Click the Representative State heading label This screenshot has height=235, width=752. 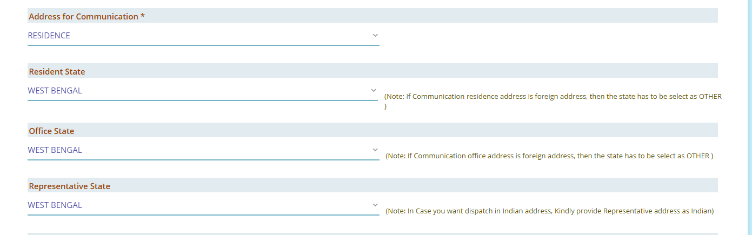pos(69,186)
